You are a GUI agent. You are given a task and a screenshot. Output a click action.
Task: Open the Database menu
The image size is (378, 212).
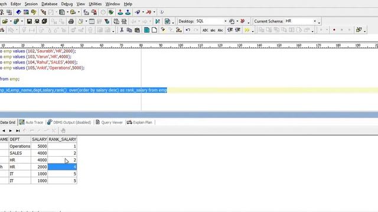click(50, 4)
